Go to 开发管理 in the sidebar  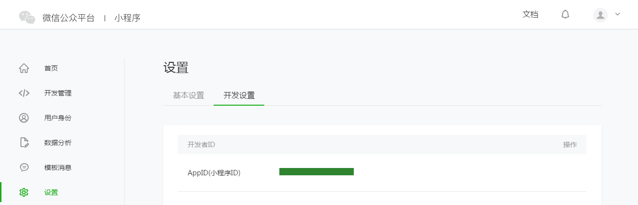pos(58,93)
